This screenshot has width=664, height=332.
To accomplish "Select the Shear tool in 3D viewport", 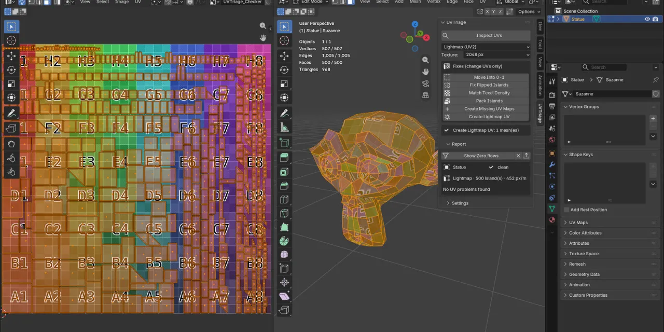I will 284,297.
